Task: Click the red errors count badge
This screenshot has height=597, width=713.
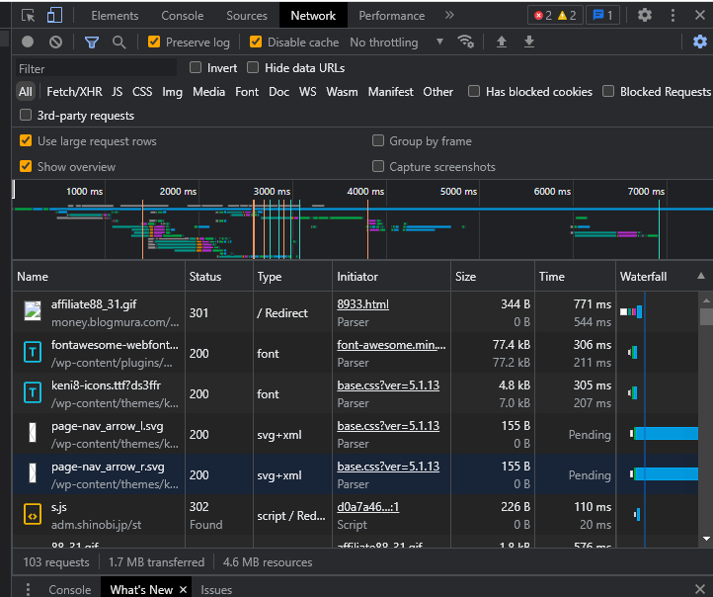Action: tap(543, 16)
